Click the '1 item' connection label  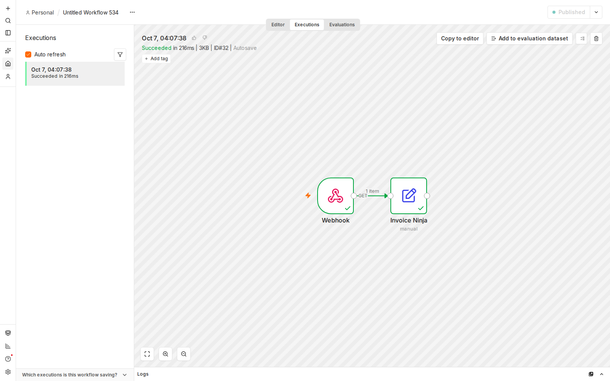[x=372, y=191]
